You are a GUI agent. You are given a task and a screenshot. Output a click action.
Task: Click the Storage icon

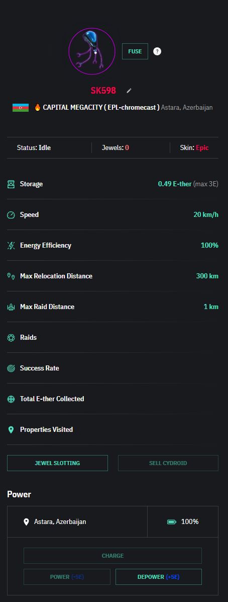pos(11,184)
